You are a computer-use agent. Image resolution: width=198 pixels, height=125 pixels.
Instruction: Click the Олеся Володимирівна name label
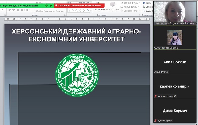point(166,48)
